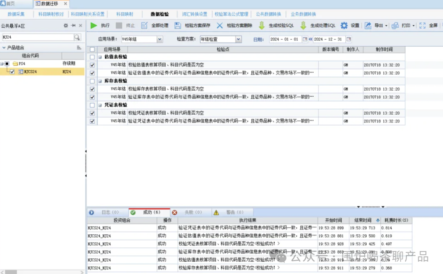Viewport: 443px width, 274px height.
Task: Switch to the 校验算法公式管理 tab
Action: pyautogui.click(x=231, y=14)
